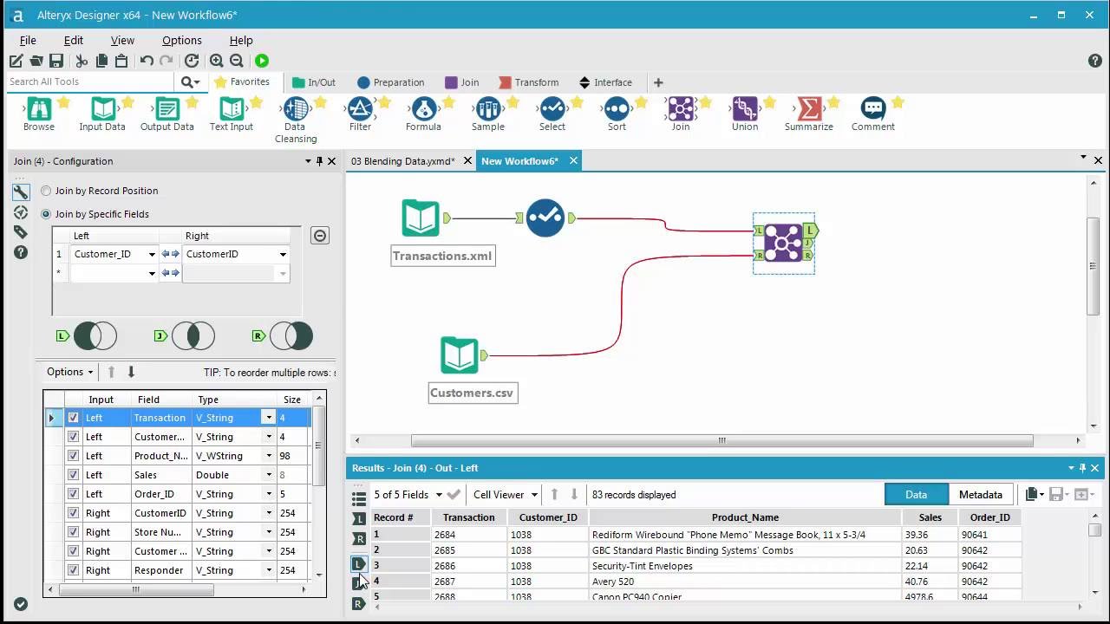This screenshot has height=624, width=1110.
Task: Uncheck the Left Product_N field checkbox
Action: pyautogui.click(x=73, y=456)
